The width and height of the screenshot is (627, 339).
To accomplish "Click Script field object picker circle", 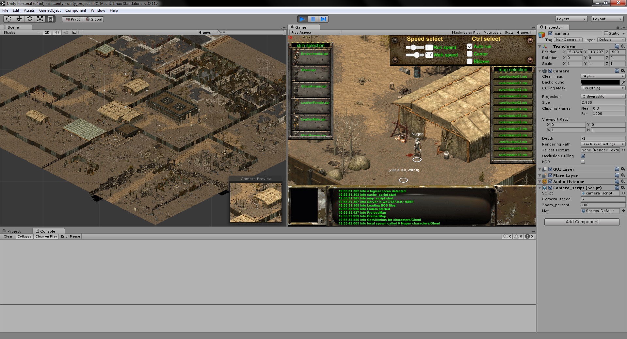I will [x=623, y=193].
